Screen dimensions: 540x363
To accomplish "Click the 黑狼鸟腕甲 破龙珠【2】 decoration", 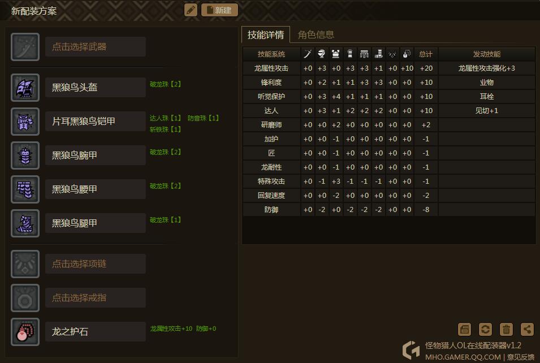I will point(165,152).
